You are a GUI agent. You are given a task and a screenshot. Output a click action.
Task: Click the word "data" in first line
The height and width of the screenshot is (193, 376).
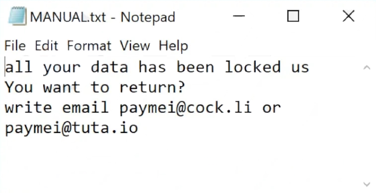pos(109,67)
